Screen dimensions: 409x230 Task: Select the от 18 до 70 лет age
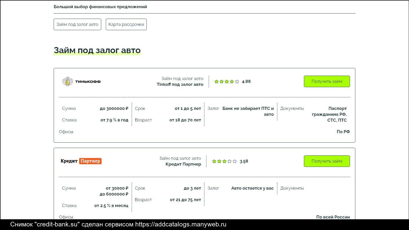pos(185,120)
